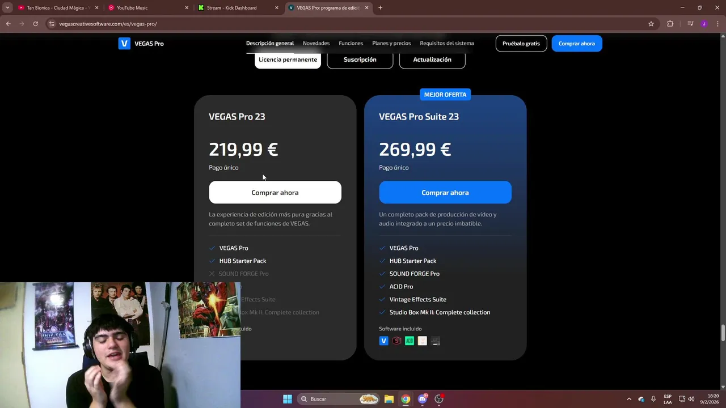Close the VEGAS Pro tab

(366, 8)
